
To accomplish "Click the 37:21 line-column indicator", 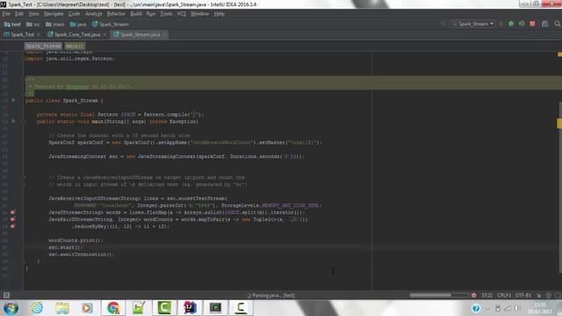I will click(486, 295).
